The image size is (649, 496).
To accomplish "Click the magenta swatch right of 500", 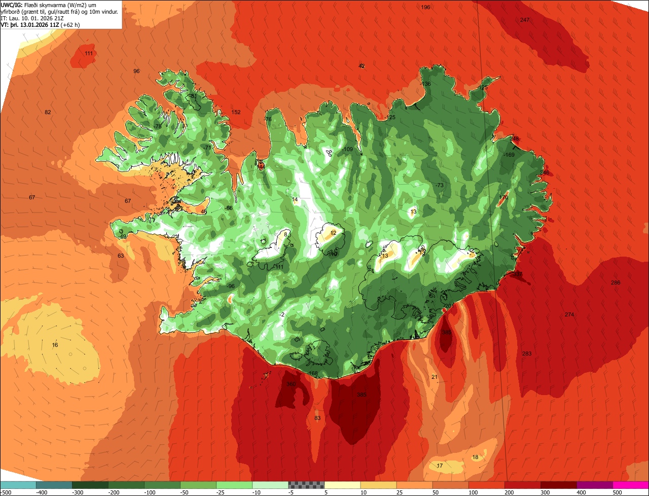I will pyautogui.click(x=631, y=484).
